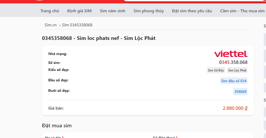Open the Sim năm sinh menu
This screenshot has height=138, width=266.
[112, 11]
